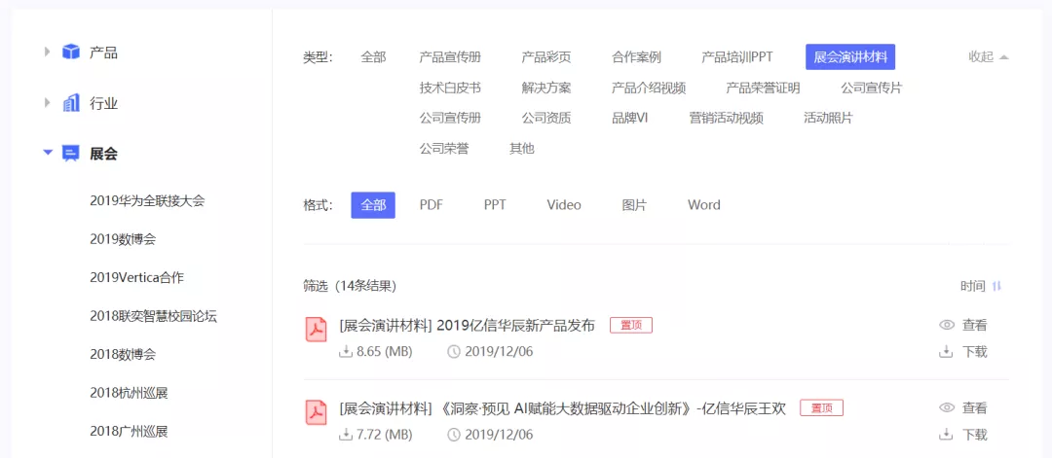Select the PDF format filter
The width and height of the screenshot is (1052, 458).
click(432, 205)
